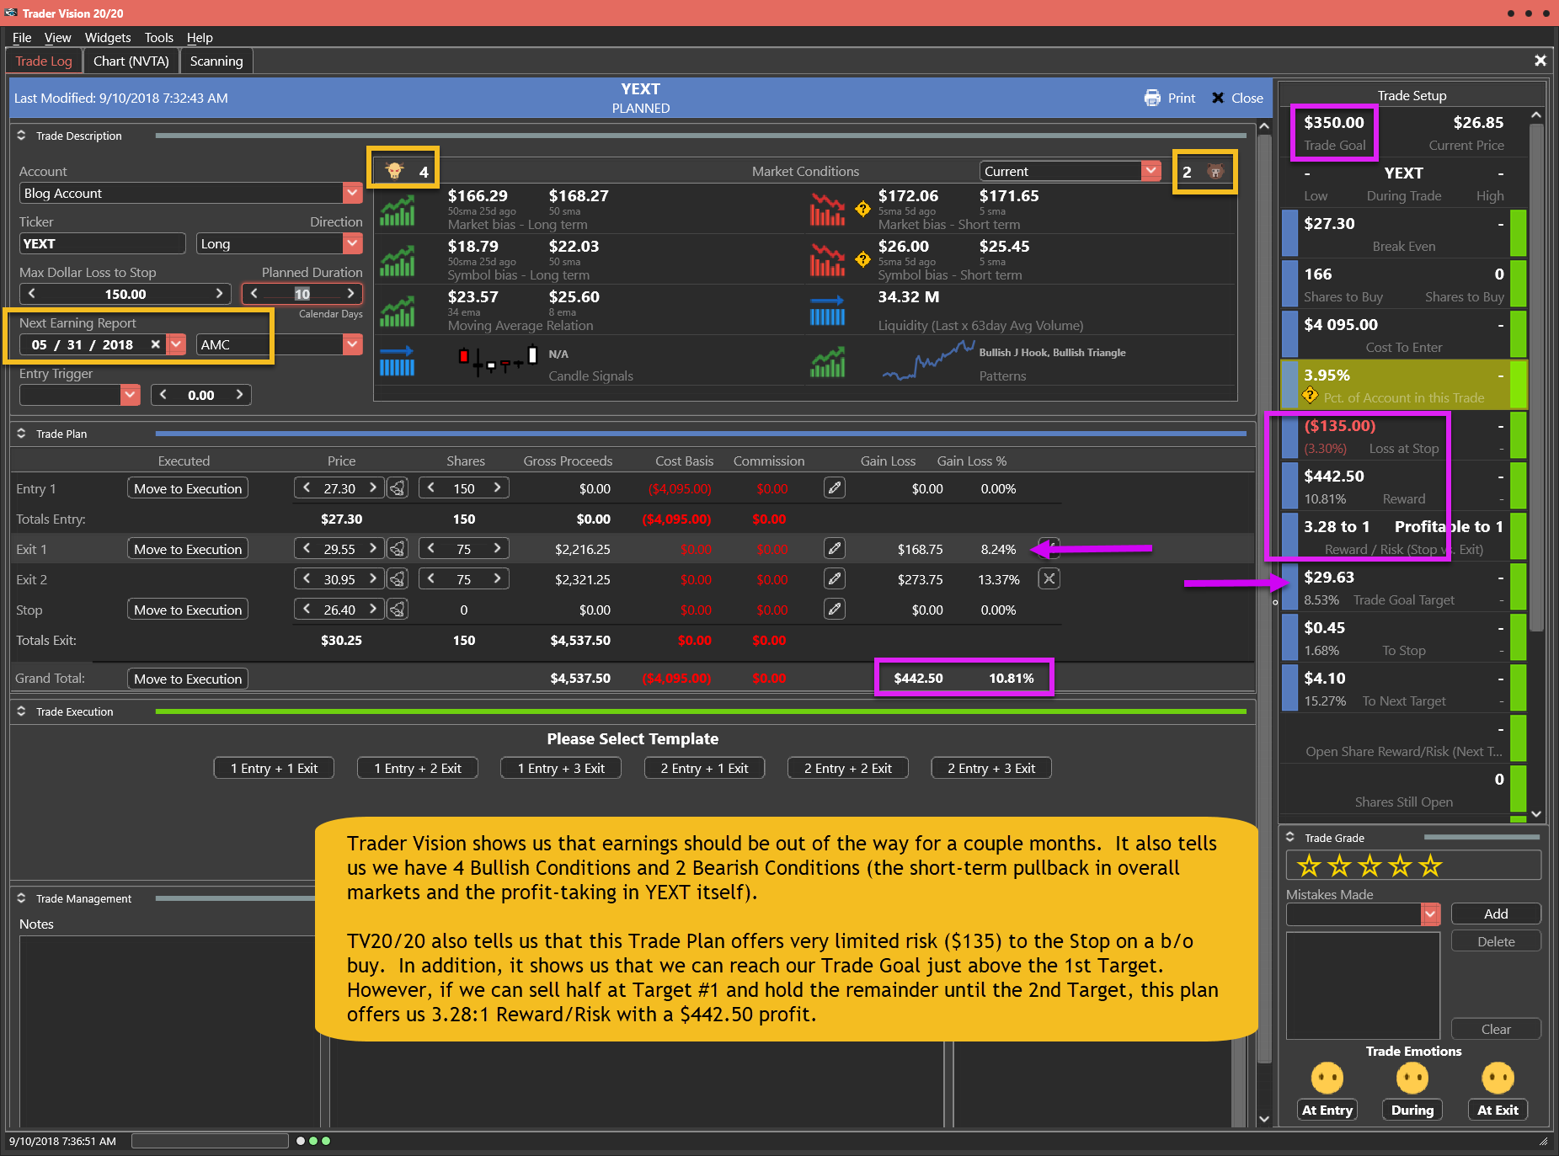Click the price icon beside Entry 1 price 27.30
1559x1156 pixels.
pos(398,488)
